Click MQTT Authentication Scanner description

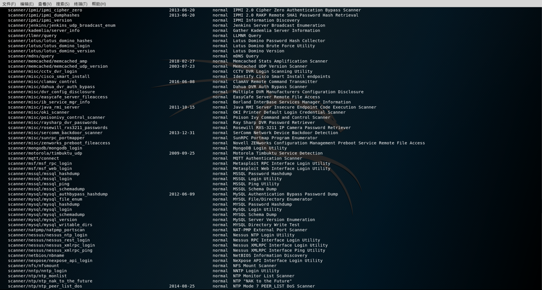pos(268,158)
